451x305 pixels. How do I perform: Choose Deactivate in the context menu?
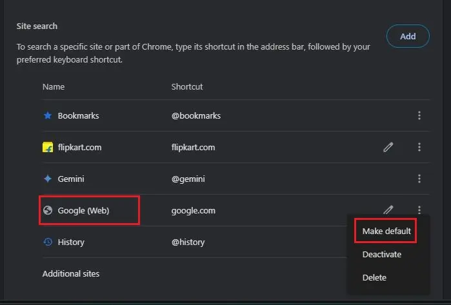tap(381, 254)
